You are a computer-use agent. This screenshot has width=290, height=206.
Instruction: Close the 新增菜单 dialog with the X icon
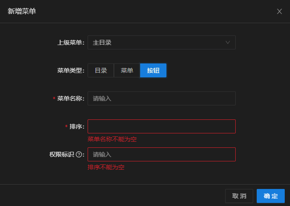(x=279, y=11)
